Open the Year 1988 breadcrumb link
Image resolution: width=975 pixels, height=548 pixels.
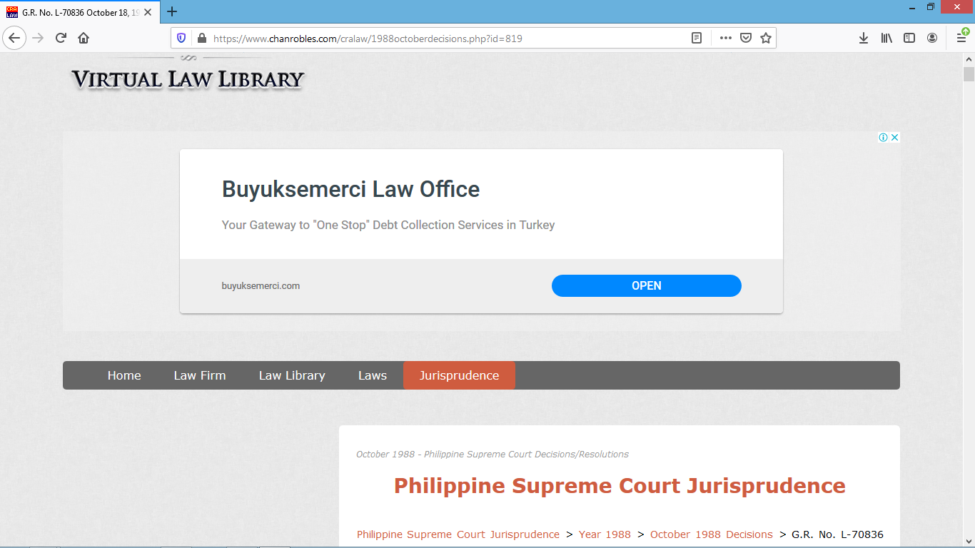click(605, 534)
